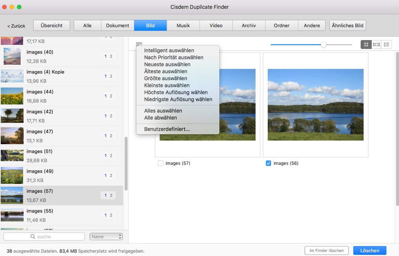Uncheck the checkbox for images (56)
The height and width of the screenshot is (256, 399).
coord(268,163)
